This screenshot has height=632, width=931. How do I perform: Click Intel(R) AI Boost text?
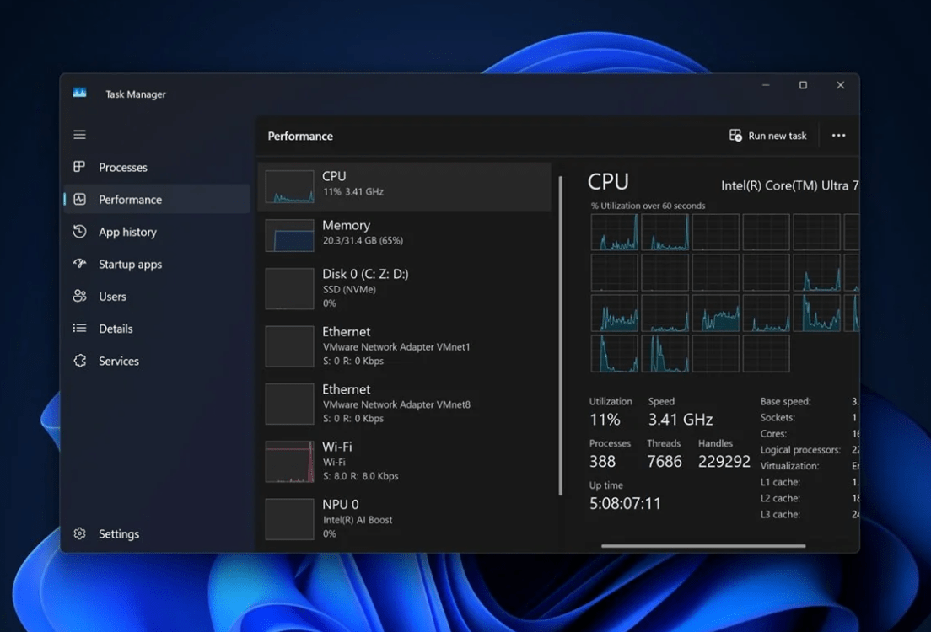(358, 520)
